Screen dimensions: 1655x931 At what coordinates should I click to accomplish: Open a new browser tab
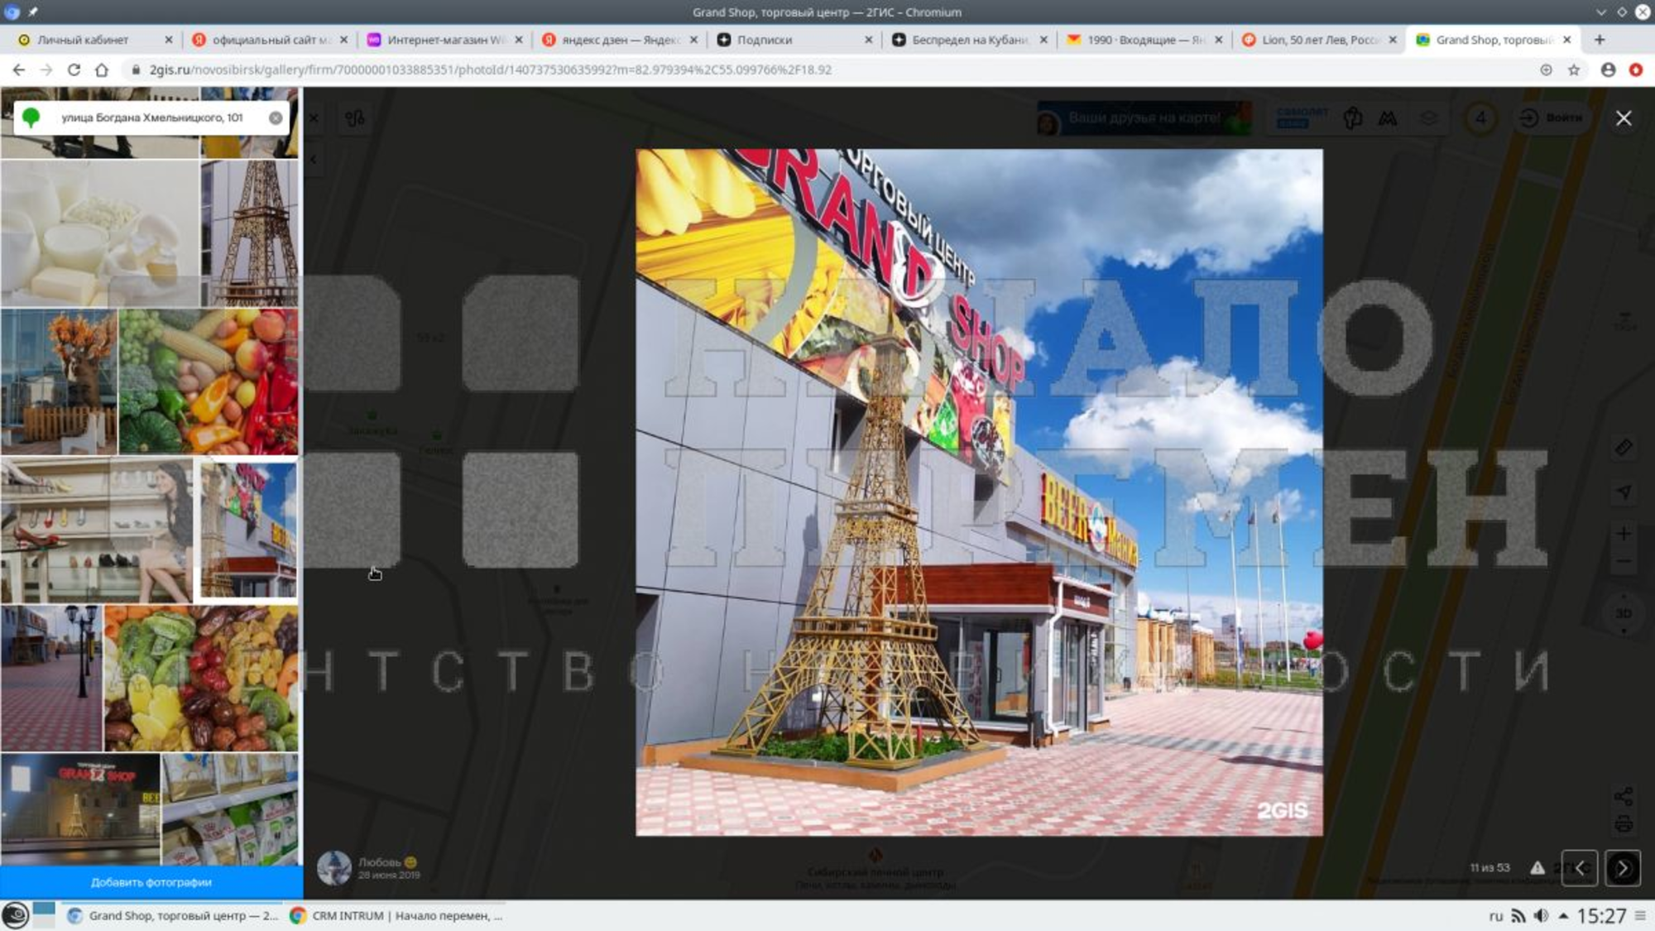[x=1599, y=40]
